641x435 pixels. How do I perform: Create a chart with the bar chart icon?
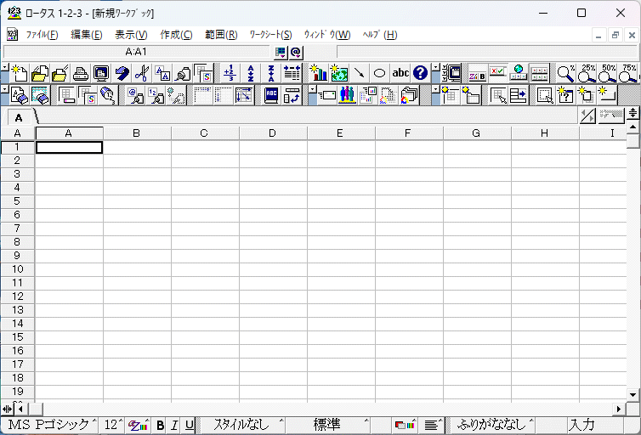(318, 73)
